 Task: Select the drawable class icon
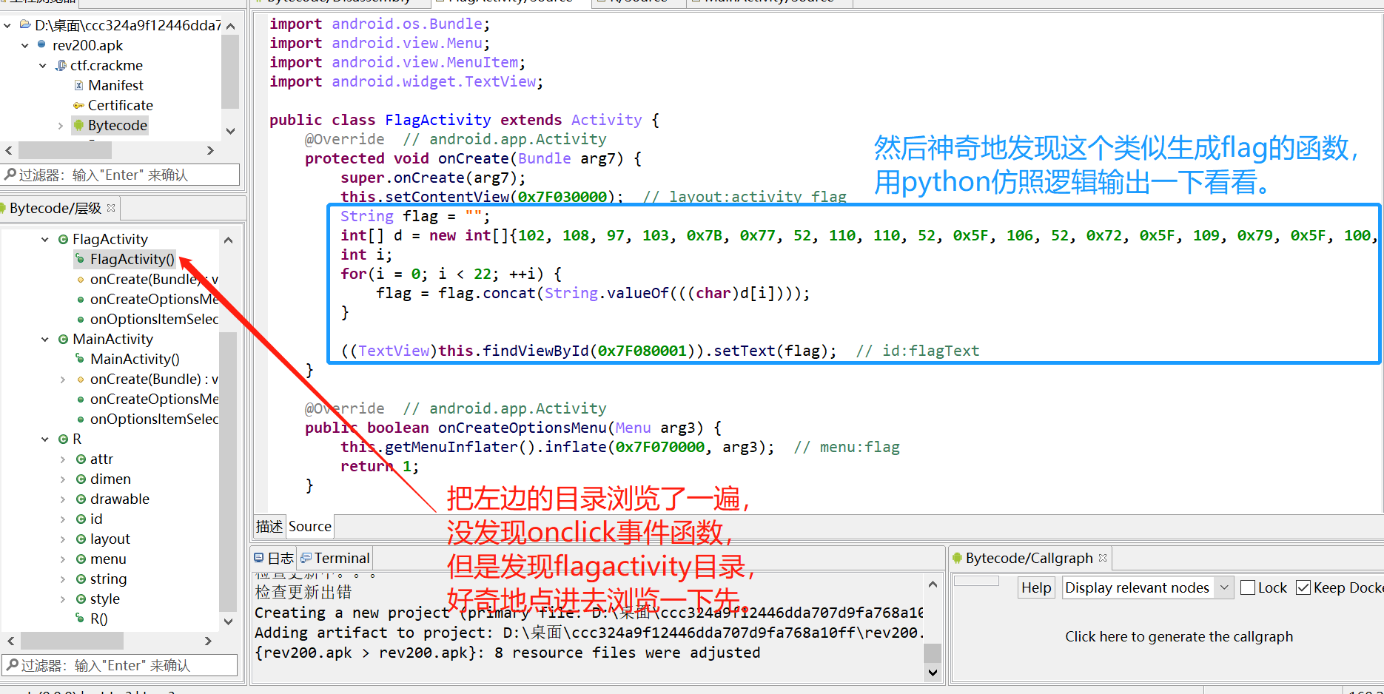click(81, 499)
